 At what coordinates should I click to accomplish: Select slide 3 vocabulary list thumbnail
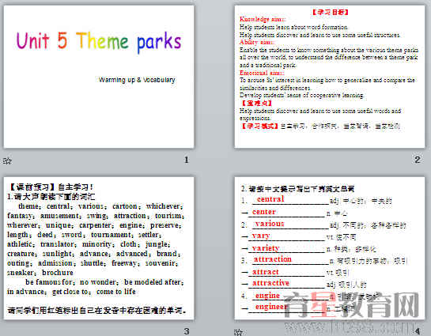pos(99,248)
